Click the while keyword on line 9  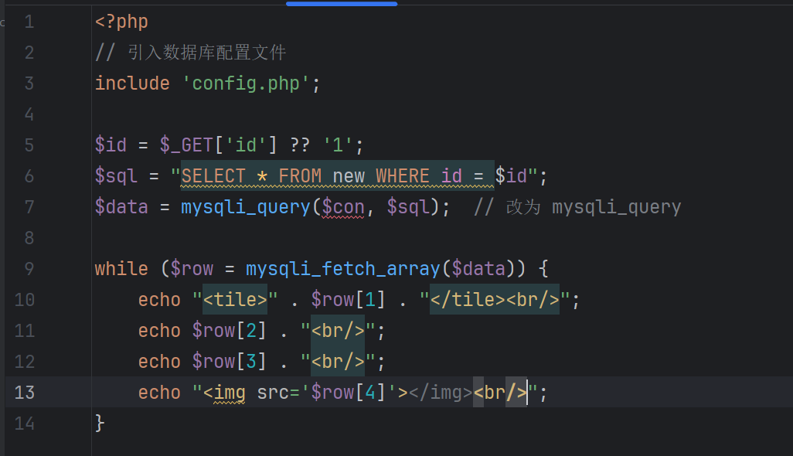coord(121,268)
